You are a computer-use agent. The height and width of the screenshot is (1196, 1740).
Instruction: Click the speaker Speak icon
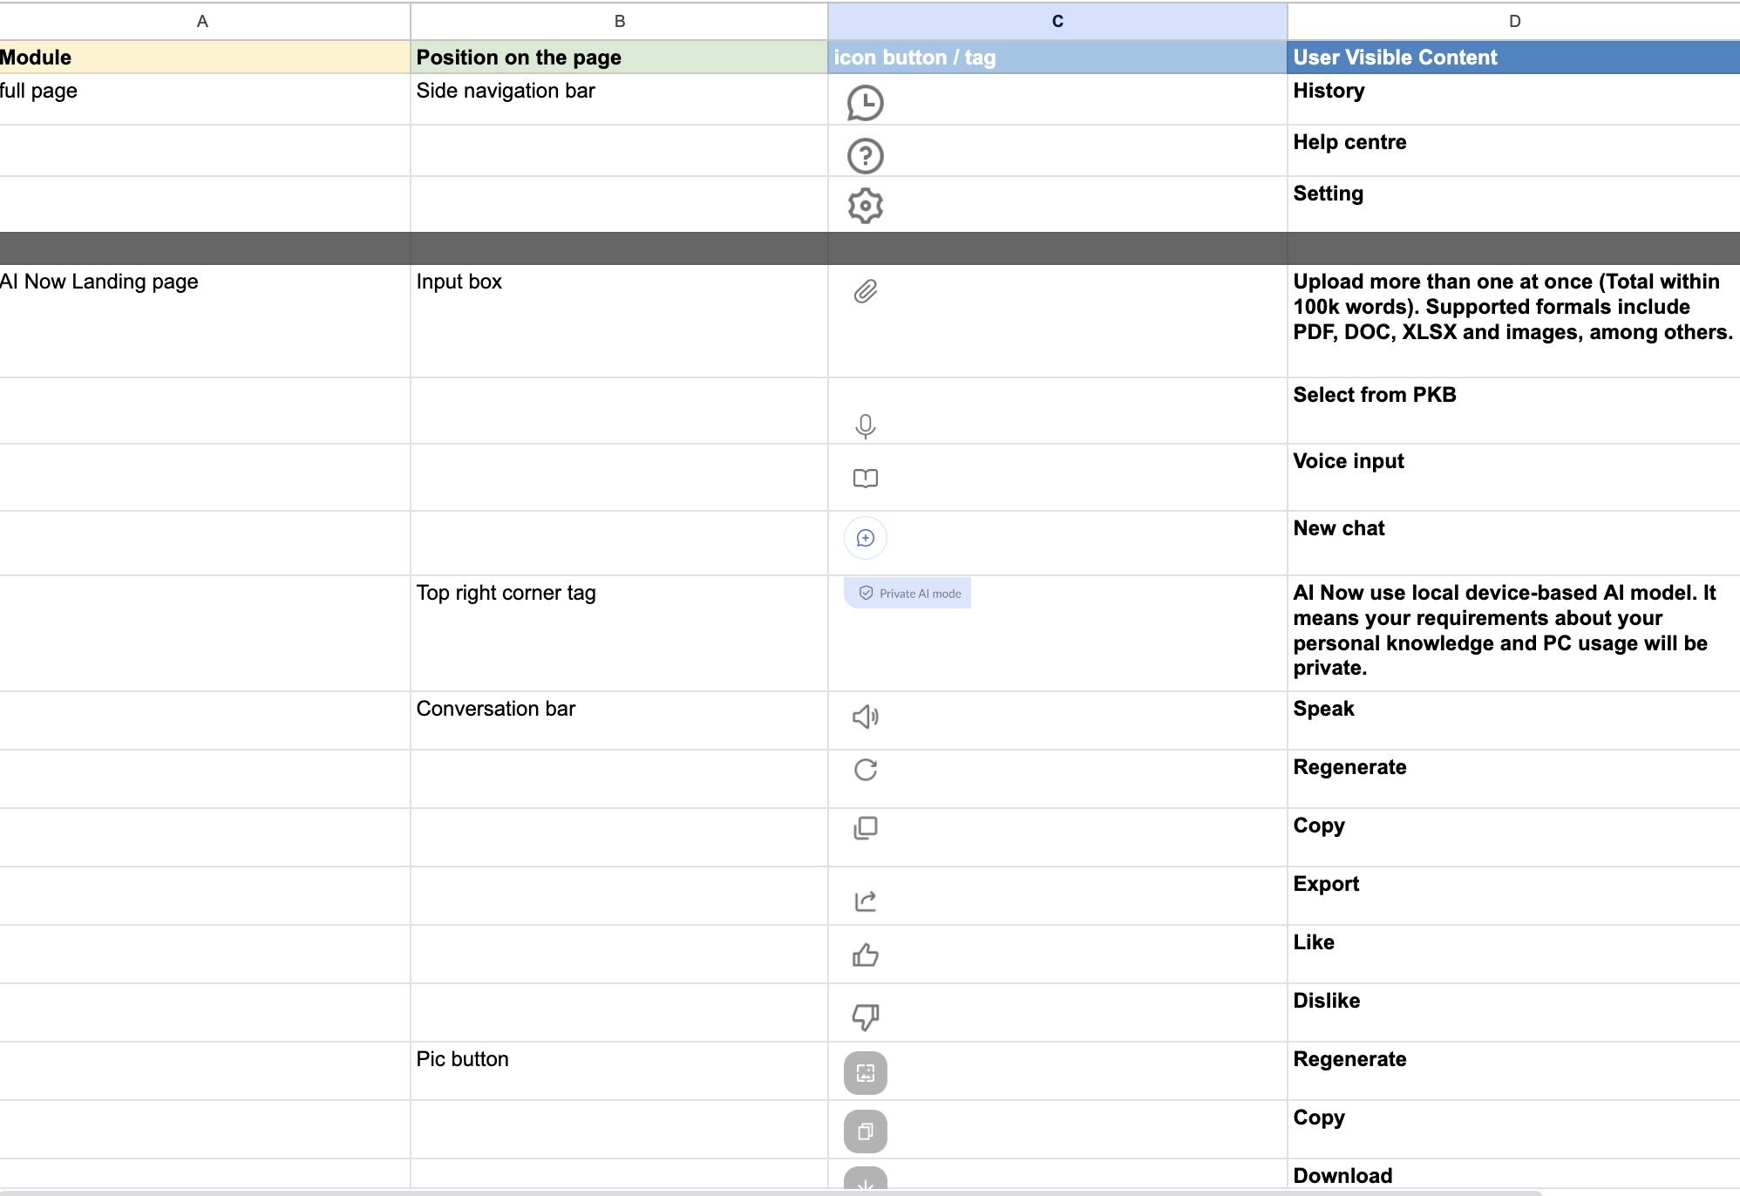[865, 717]
